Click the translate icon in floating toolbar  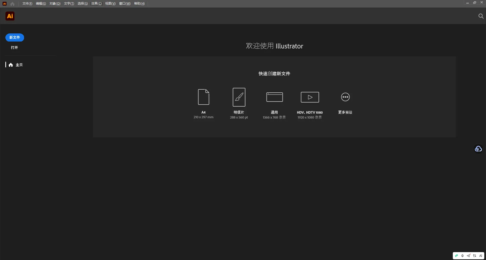[475, 256]
